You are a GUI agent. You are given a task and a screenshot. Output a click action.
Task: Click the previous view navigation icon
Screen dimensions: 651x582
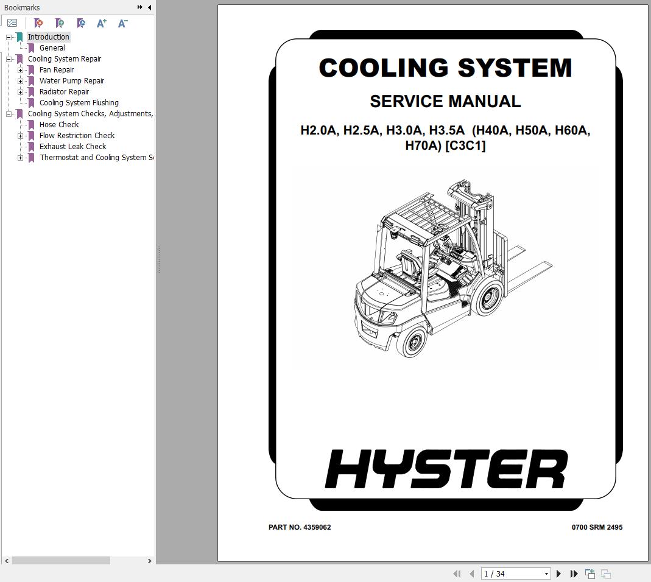click(x=590, y=573)
